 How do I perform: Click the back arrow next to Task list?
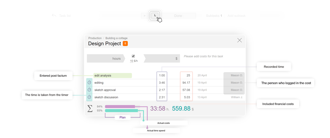coord(54,15)
